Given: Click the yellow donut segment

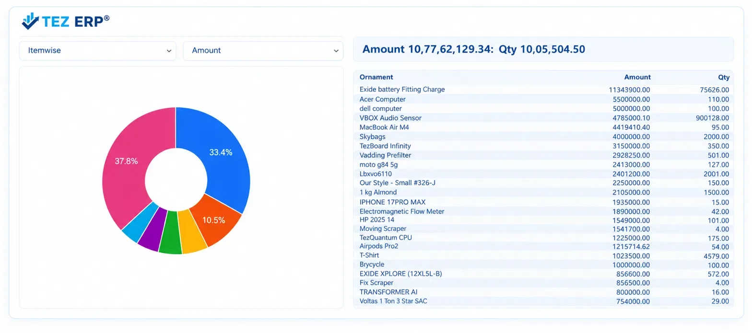Looking at the screenshot, I should point(191,233).
